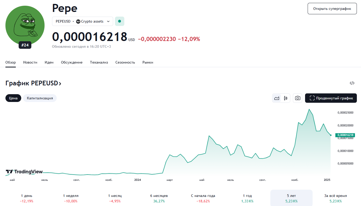Image resolution: width=361 pixels, height=206 pixels.
Task: Switch chart to candlestick style
Action: point(286,98)
